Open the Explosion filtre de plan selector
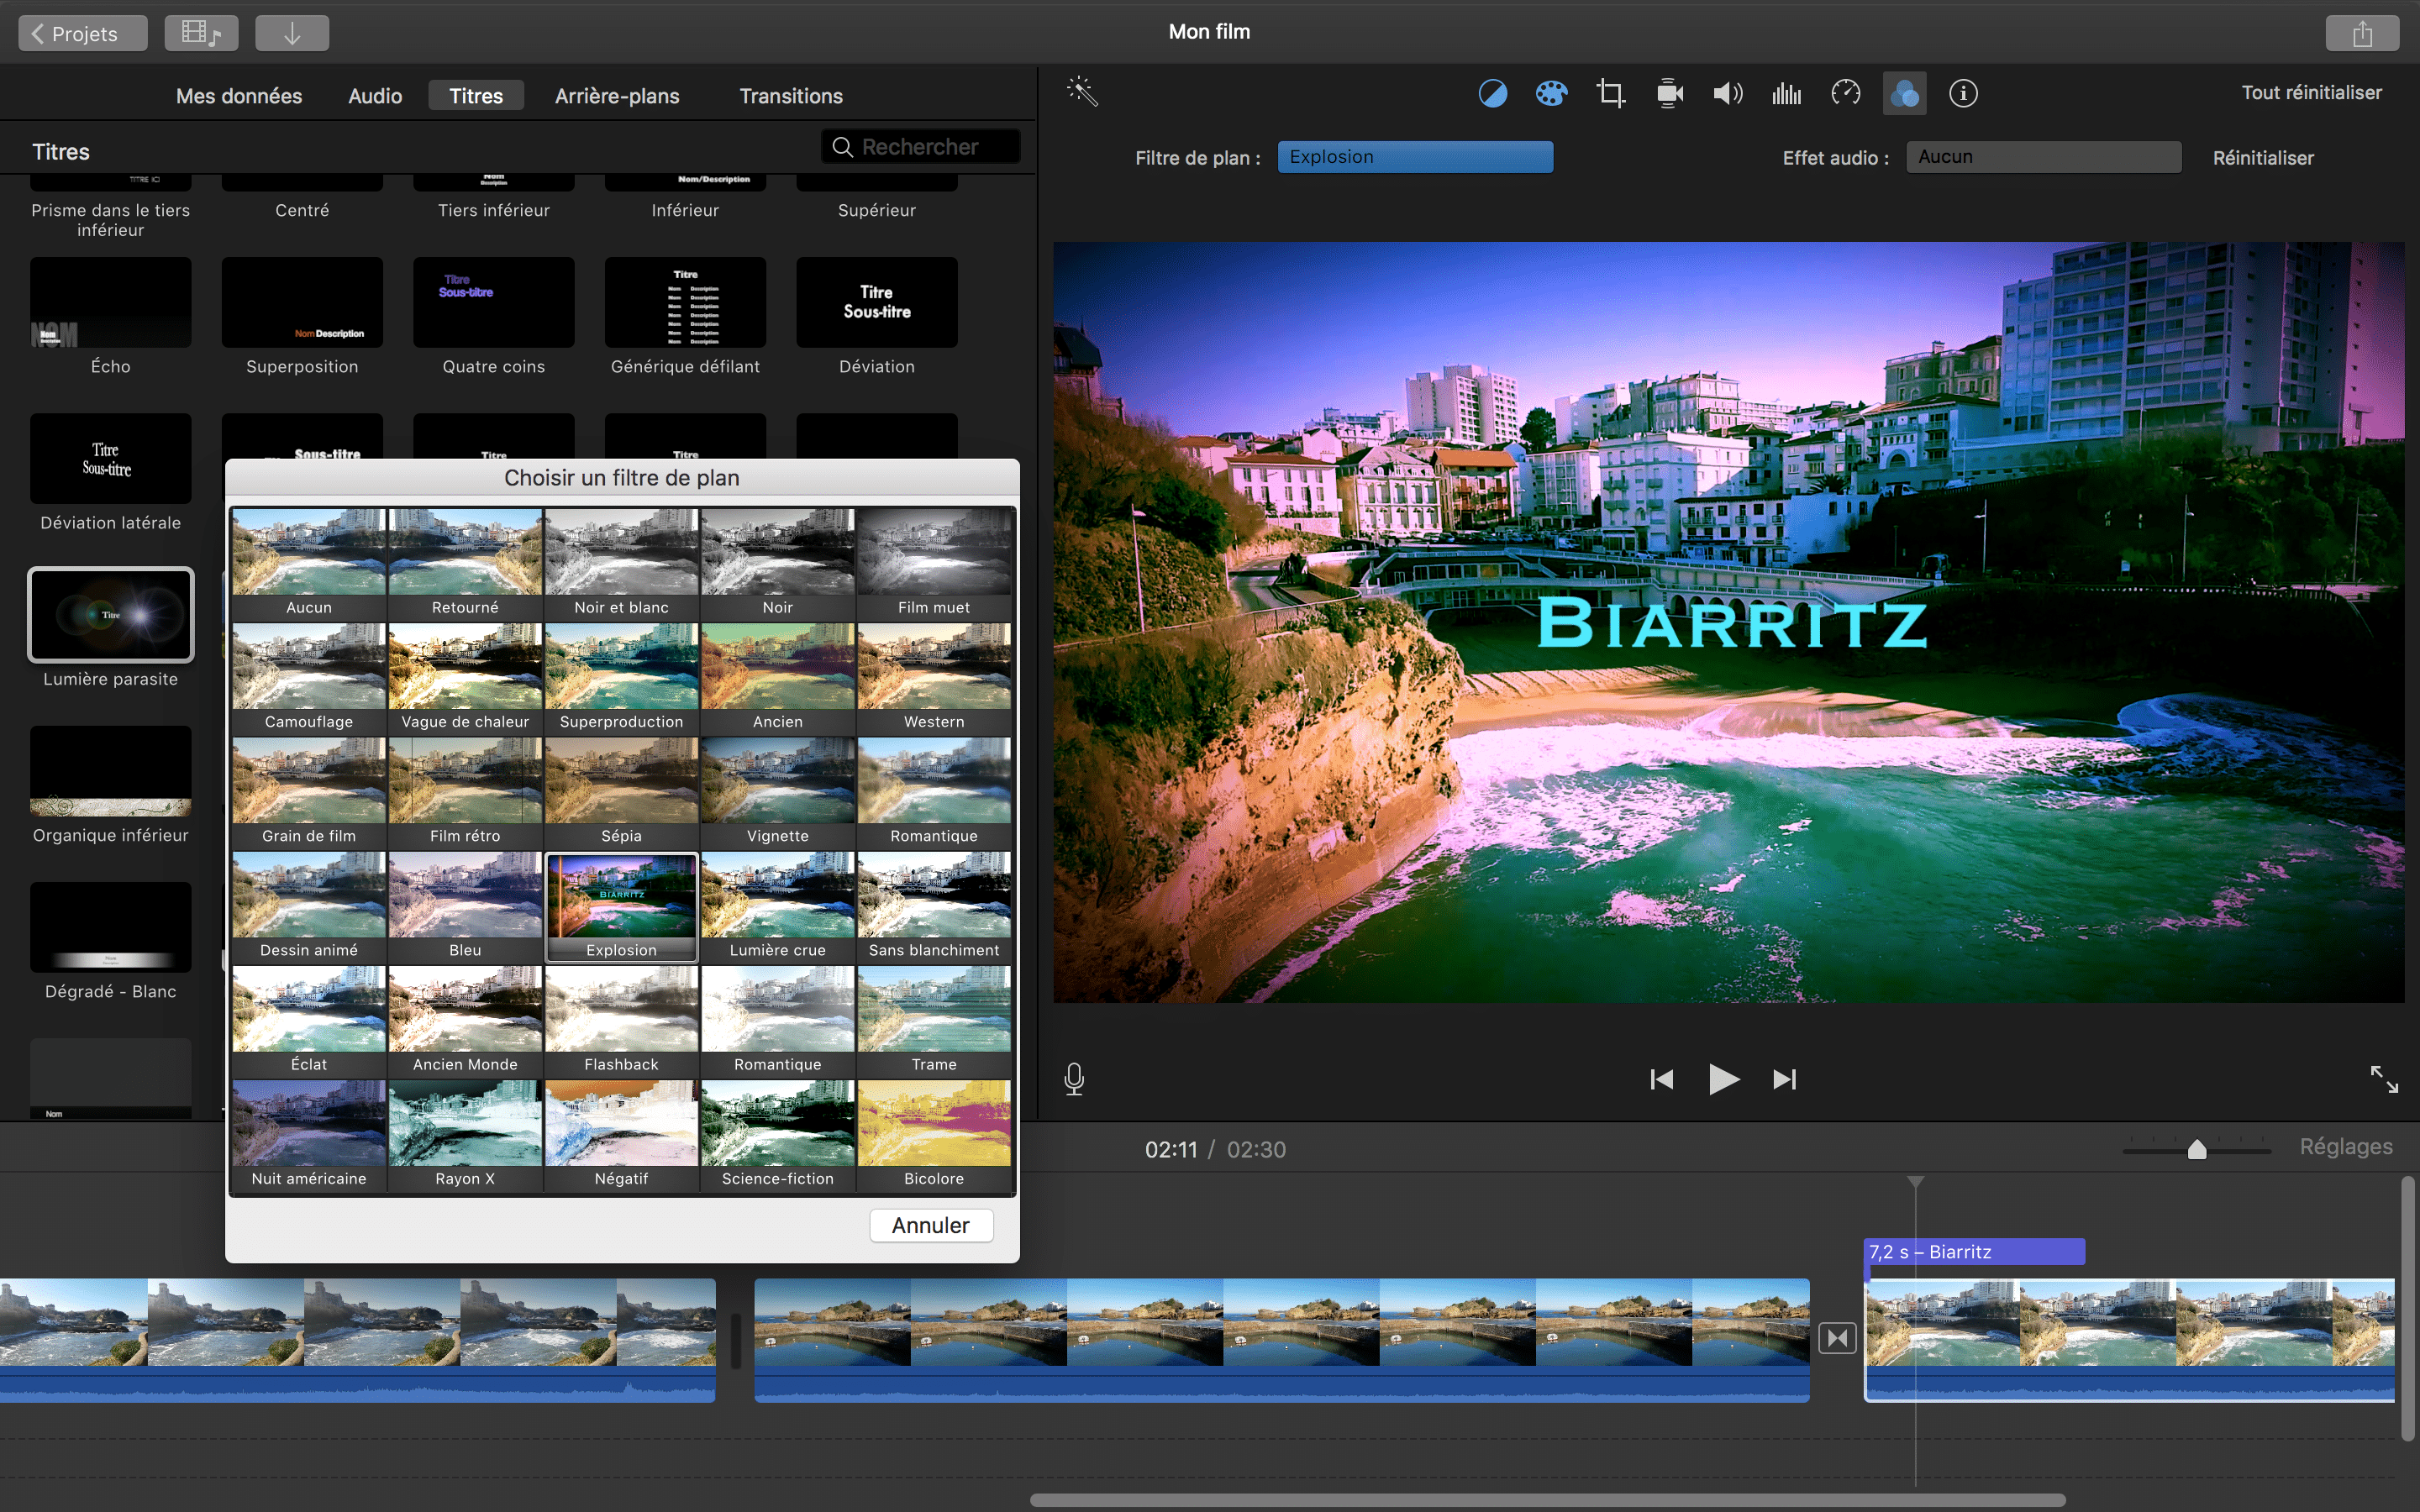 (1416, 156)
